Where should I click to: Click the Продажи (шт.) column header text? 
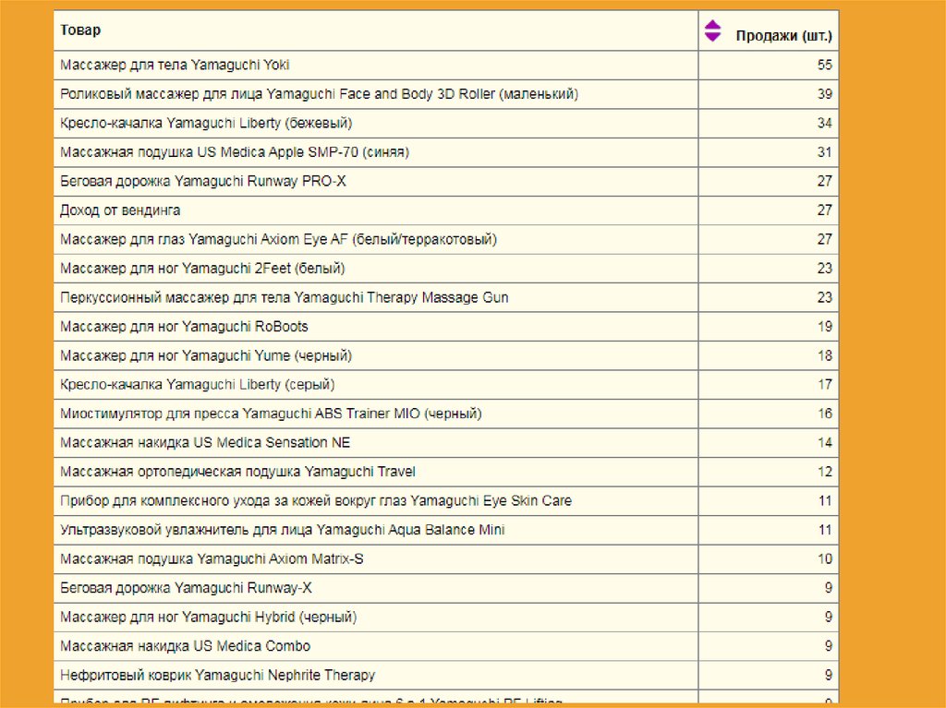click(x=783, y=37)
